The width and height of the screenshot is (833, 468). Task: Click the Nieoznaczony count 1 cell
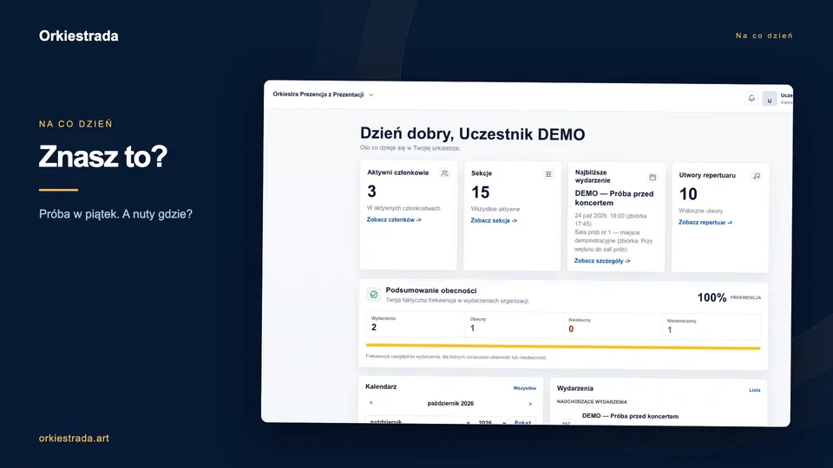point(712,326)
